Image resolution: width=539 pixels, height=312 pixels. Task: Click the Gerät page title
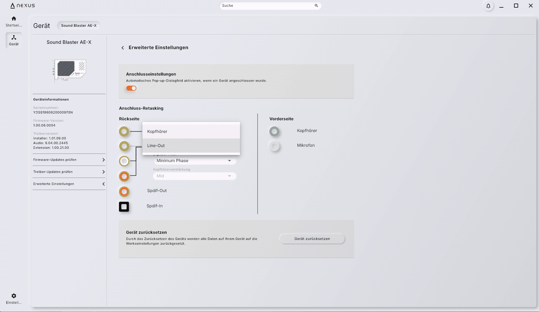(x=41, y=26)
